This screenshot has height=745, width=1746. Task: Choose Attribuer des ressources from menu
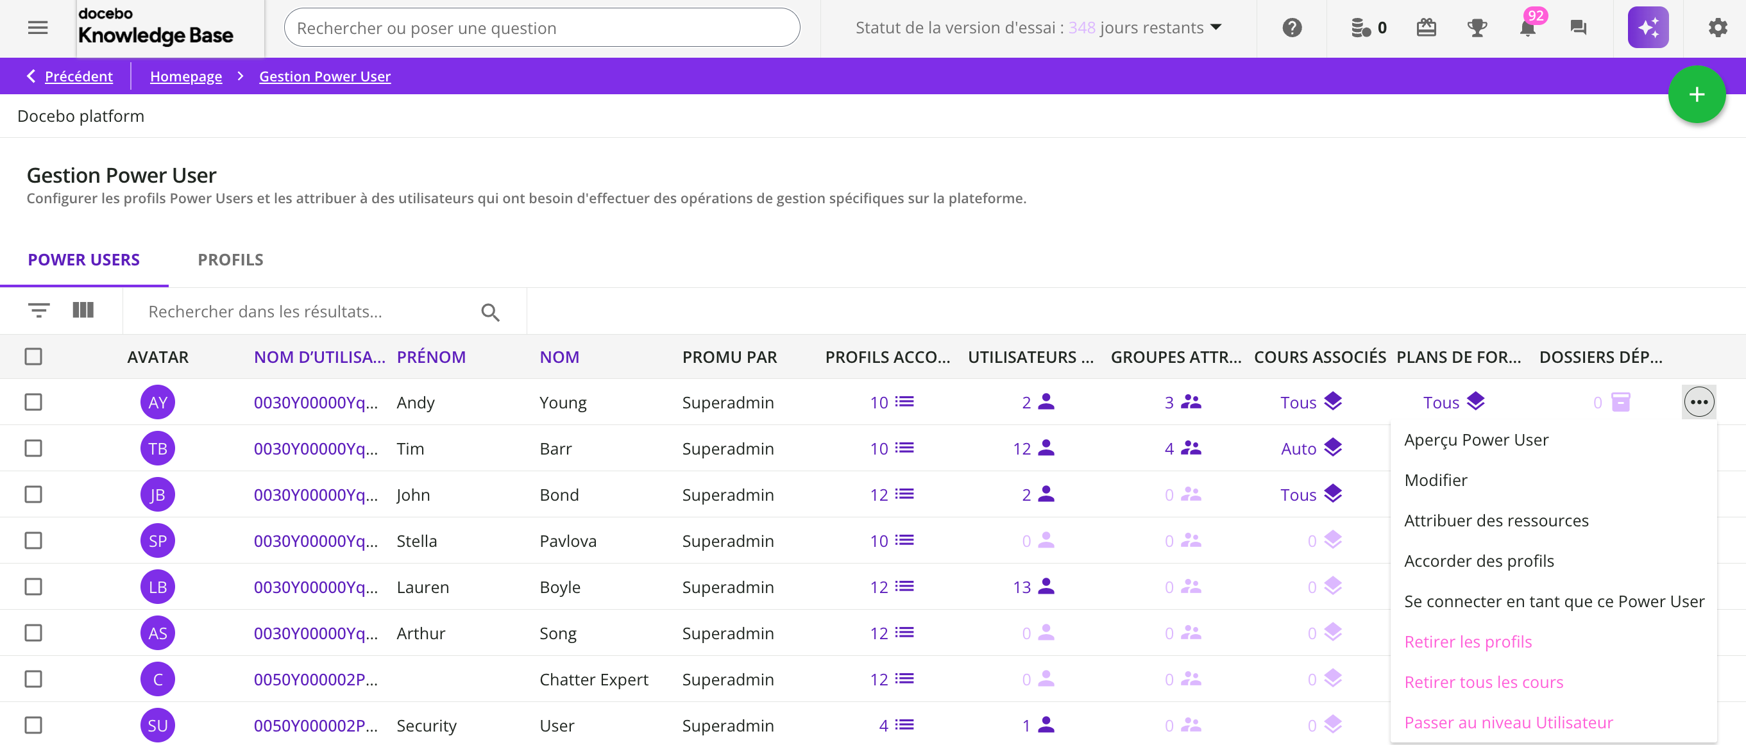click(x=1496, y=521)
